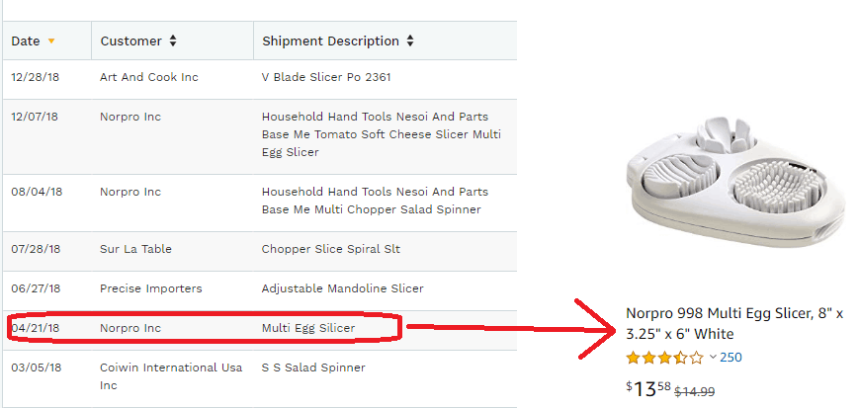The height and width of the screenshot is (408, 860).
Task: Click the 12/07/18 Norpro Inc row date
Action: (35, 117)
